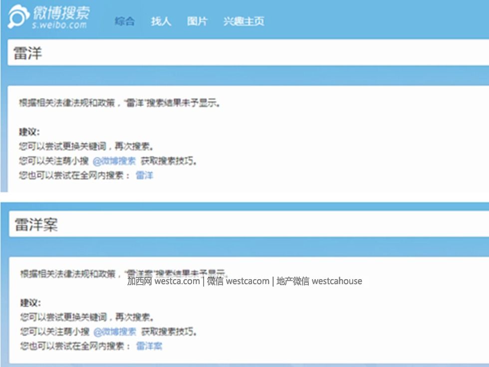
Task: Click 获取搜索技巧 text in 雷洋 panel
Action: (x=169, y=161)
